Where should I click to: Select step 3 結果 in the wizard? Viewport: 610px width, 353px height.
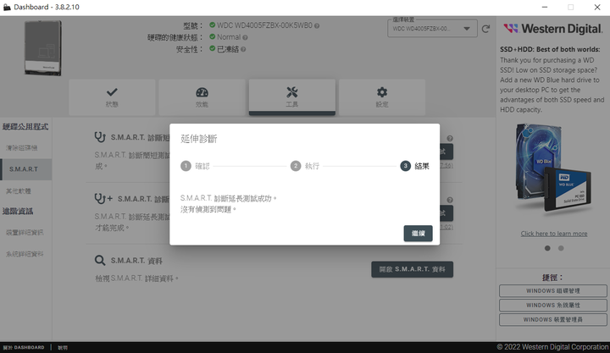coord(414,166)
